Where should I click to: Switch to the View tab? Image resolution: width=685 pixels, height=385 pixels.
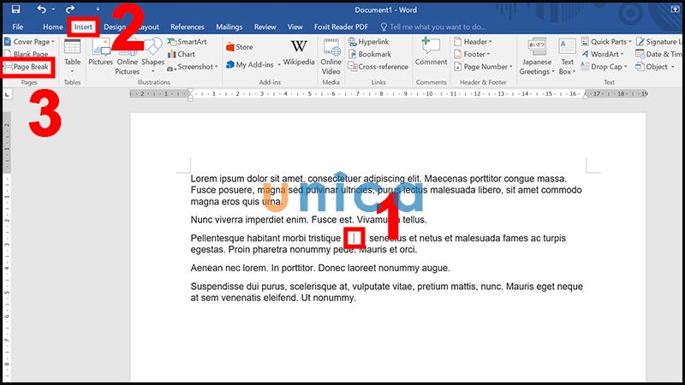(295, 27)
